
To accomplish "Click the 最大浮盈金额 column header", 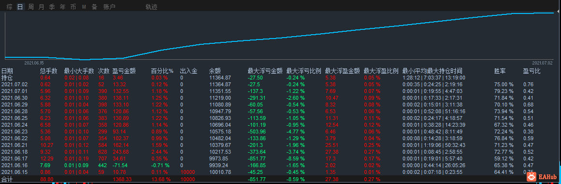I will (343, 71).
